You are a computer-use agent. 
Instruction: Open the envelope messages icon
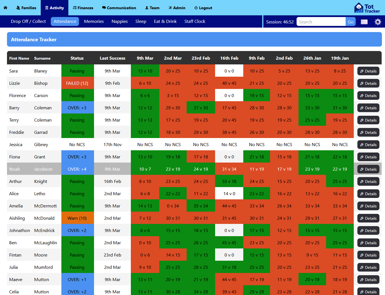coord(364,21)
